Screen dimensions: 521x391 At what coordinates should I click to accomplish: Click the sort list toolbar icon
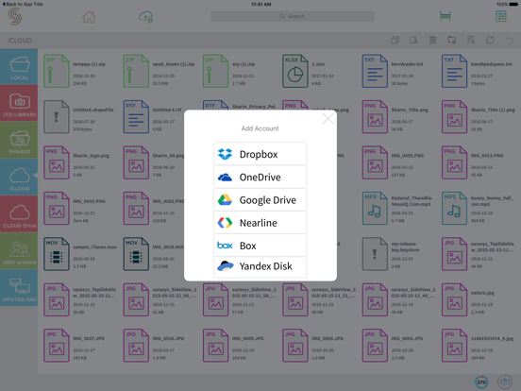471,41
